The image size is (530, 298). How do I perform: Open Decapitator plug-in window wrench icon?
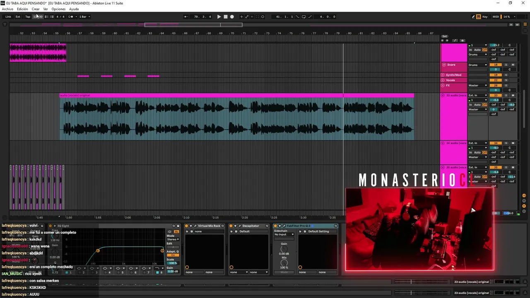[239, 226]
